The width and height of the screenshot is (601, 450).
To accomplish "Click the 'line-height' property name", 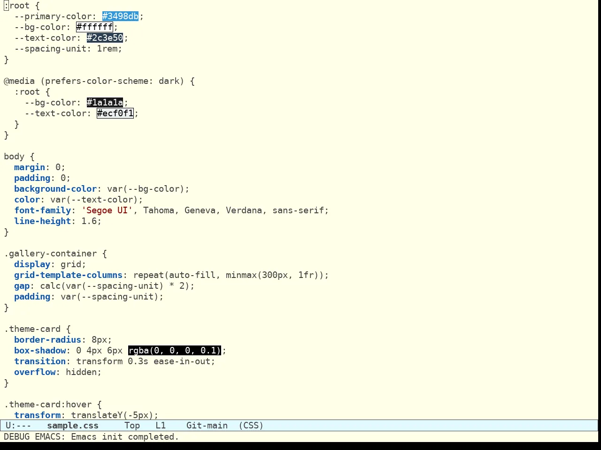I will point(42,221).
